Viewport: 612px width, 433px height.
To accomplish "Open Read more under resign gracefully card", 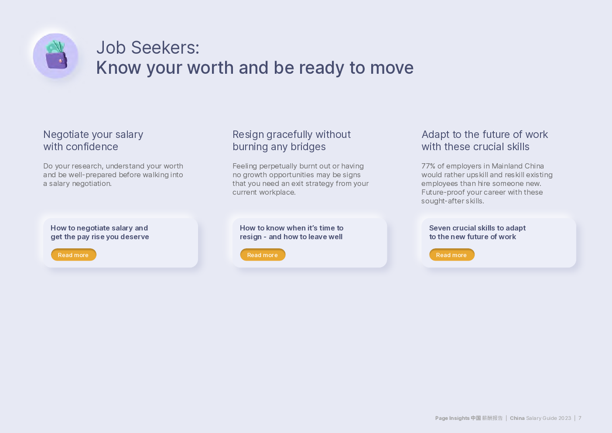I will tap(263, 255).
